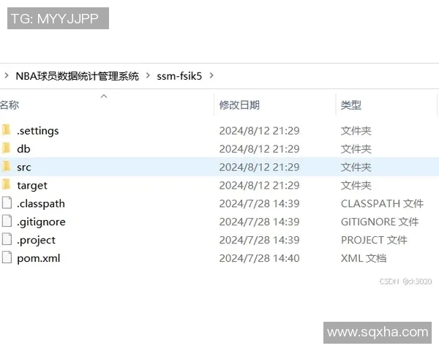Click the GITIGNORE 文件 type cell
Image resolution: width=439 pixels, height=351 pixels.
click(x=380, y=222)
